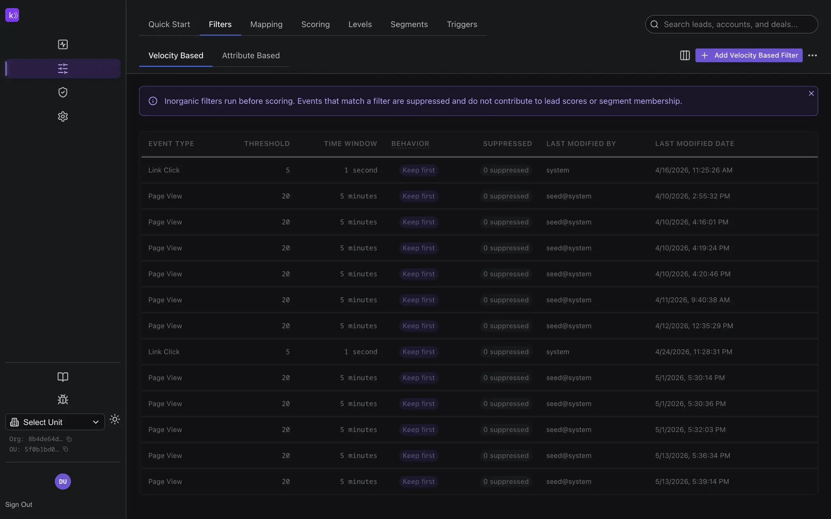Click 0 suppressed badge in 4/10/2026 4:16:01 PM row
The image size is (831, 519).
click(506, 222)
